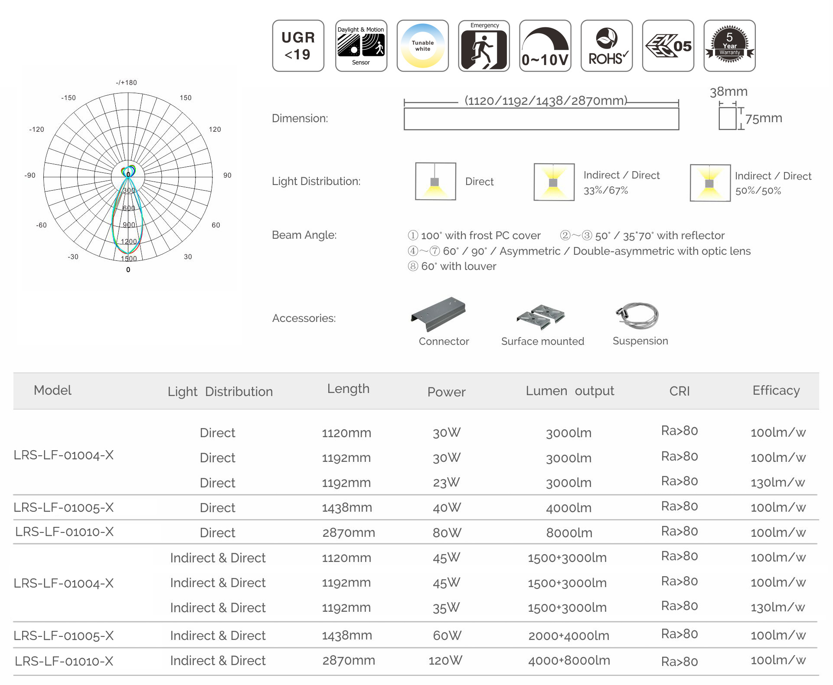The image size is (833, 685).
Task: Click the CRI column header
Action: click(x=679, y=391)
